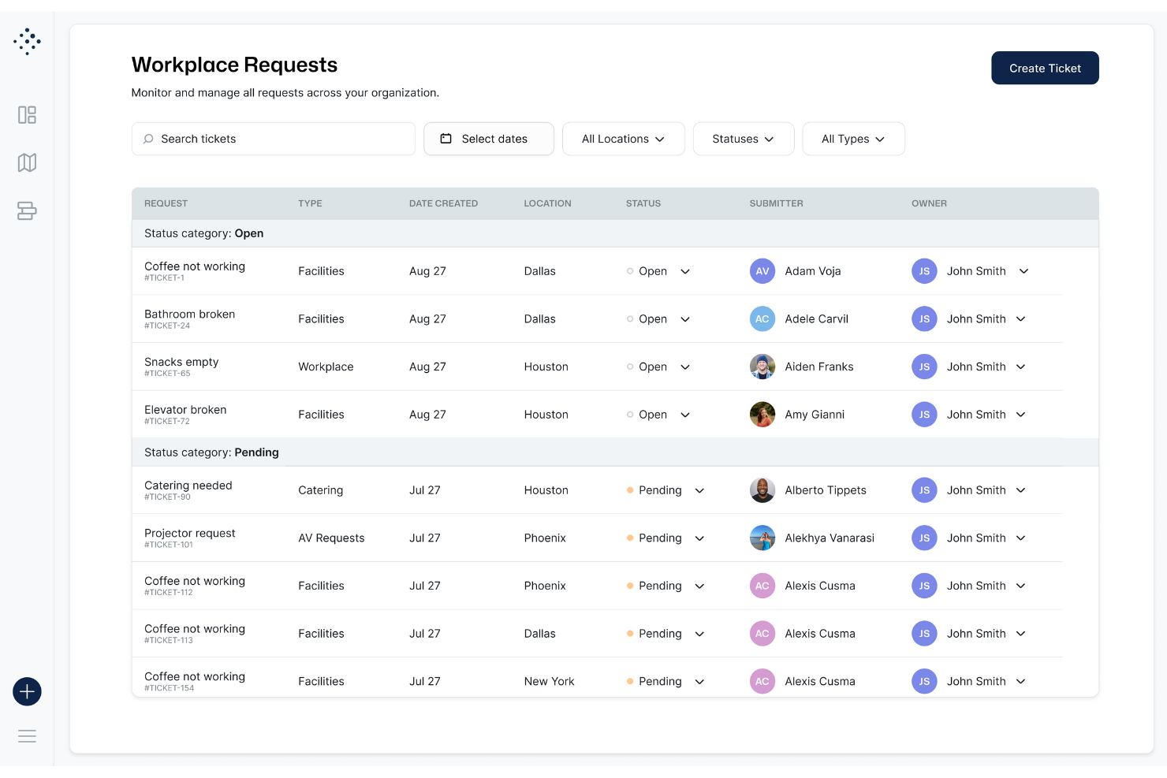Click Alexis Cusma's avatar on TICKET-154
Image resolution: width=1167 pixels, height=778 pixels.
[x=762, y=681]
